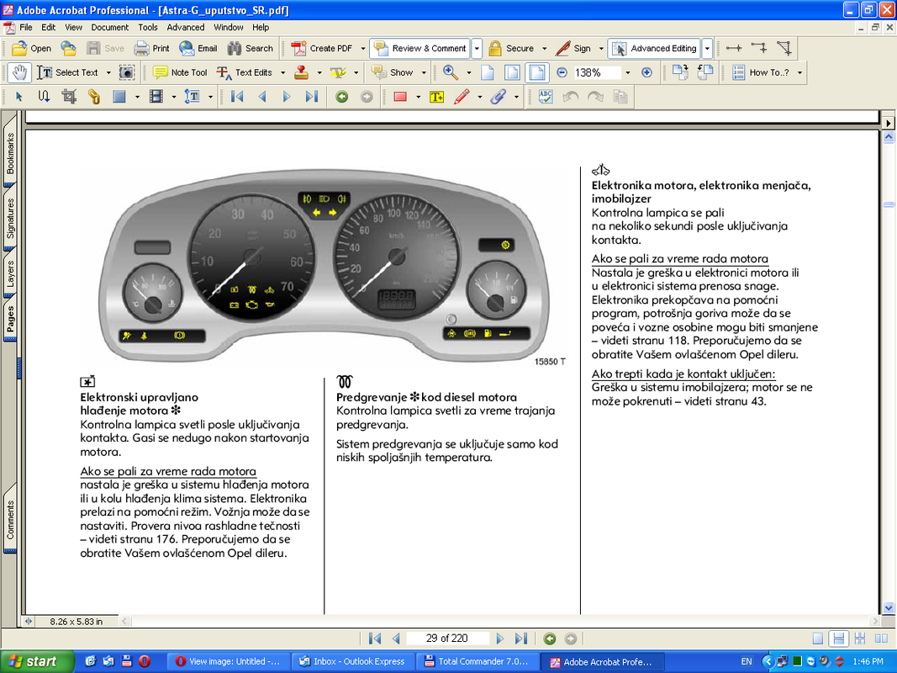Open the Advanced menu
Screen dimensions: 897x673
point(185,27)
